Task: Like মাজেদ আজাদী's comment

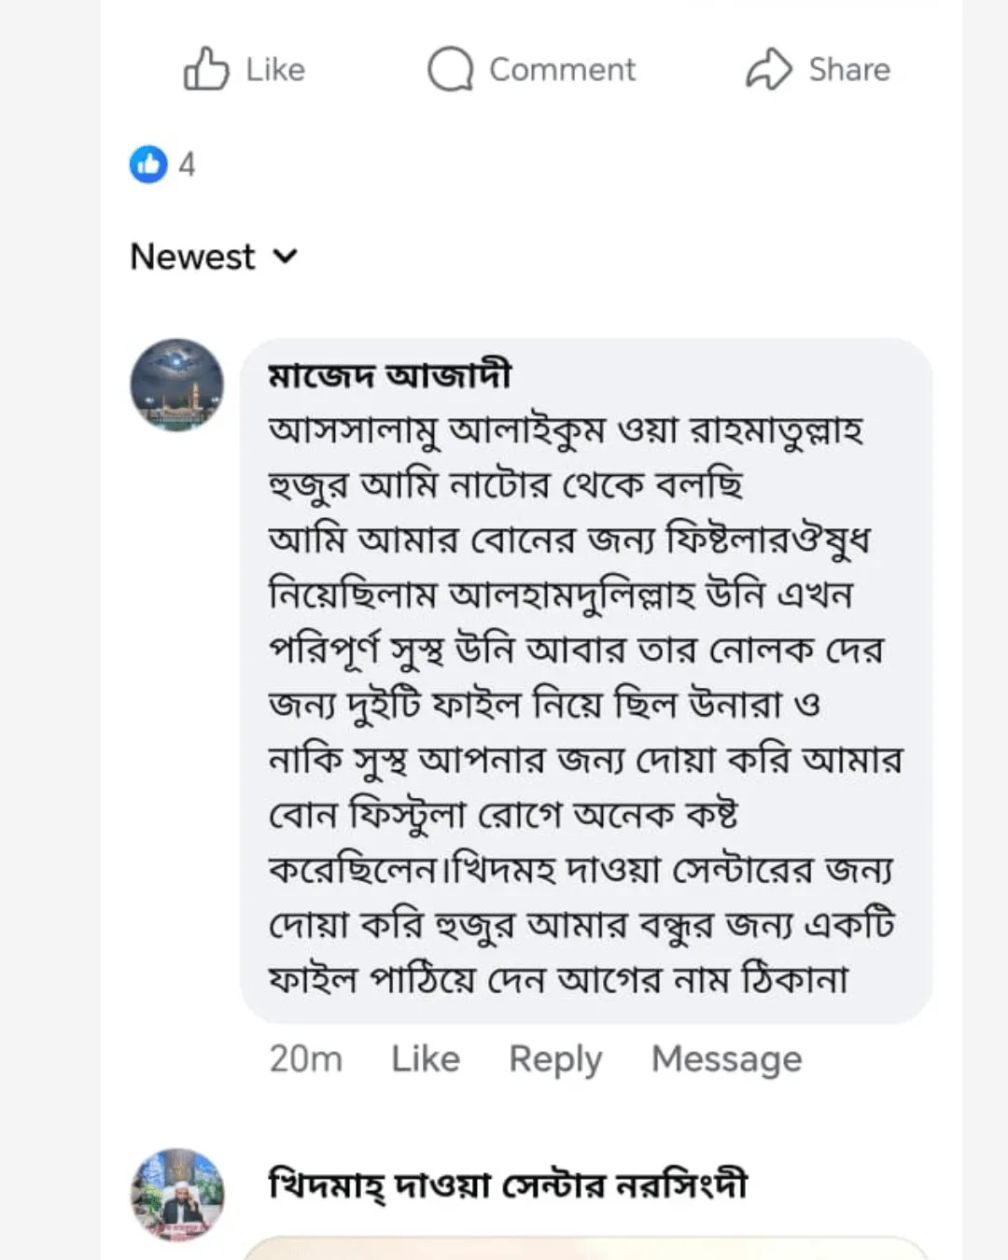Action: click(x=425, y=1059)
